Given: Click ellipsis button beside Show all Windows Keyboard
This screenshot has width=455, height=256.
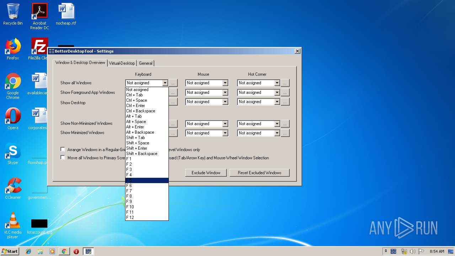Looking at the screenshot, I should (173, 83).
